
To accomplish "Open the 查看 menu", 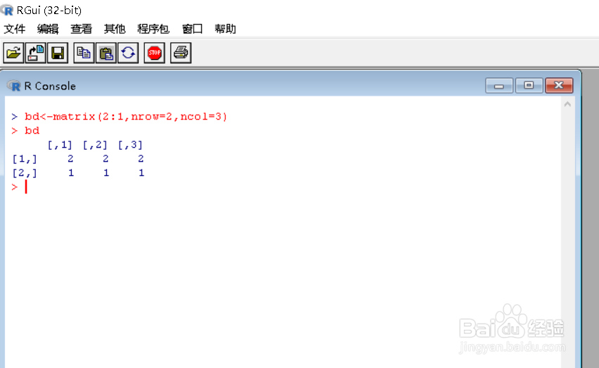I will coord(82,29).
